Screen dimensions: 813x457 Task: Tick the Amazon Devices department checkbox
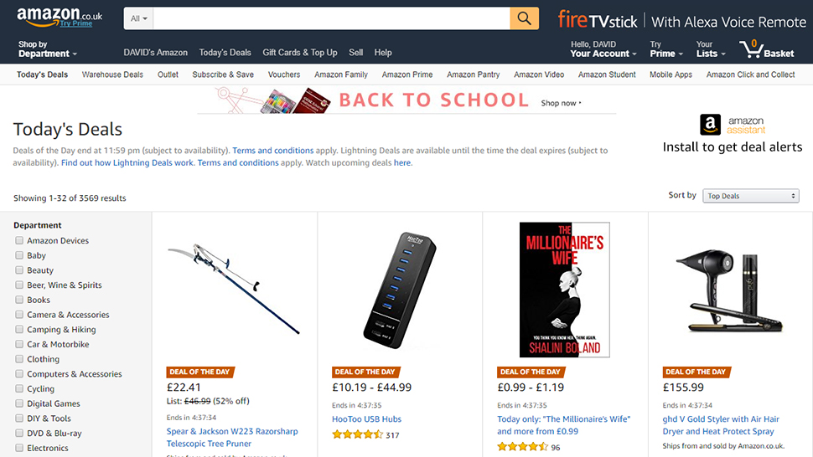coord(19,240)
